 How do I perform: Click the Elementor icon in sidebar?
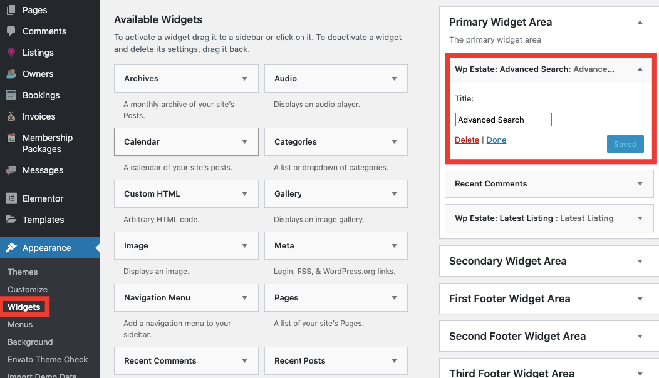point(11,198)
